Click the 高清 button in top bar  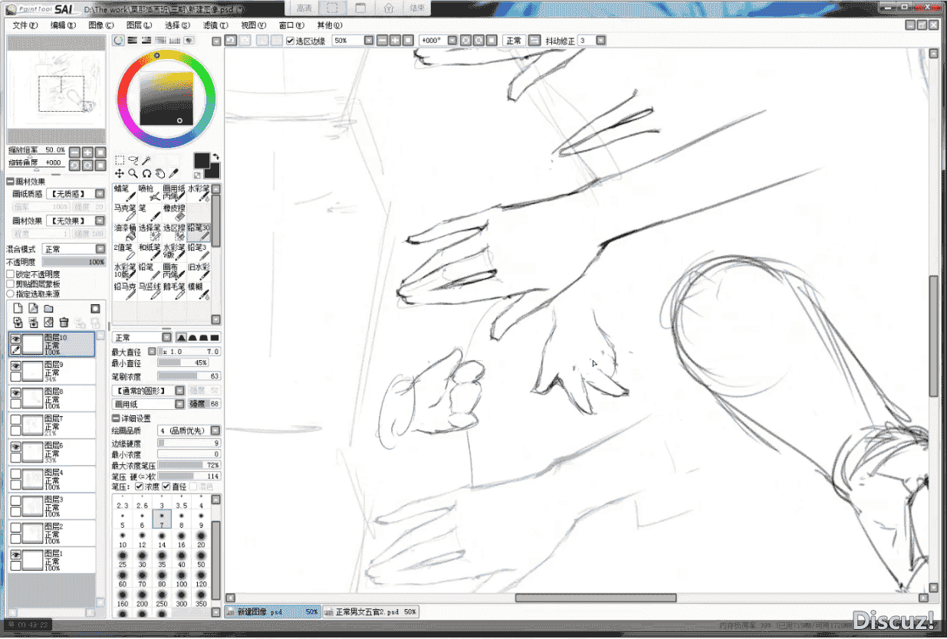point(304,8)
